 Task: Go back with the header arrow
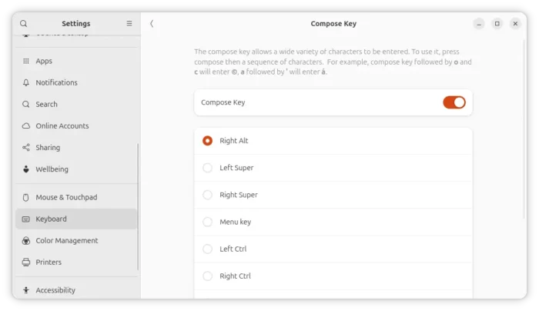click(x=152, y=23)
